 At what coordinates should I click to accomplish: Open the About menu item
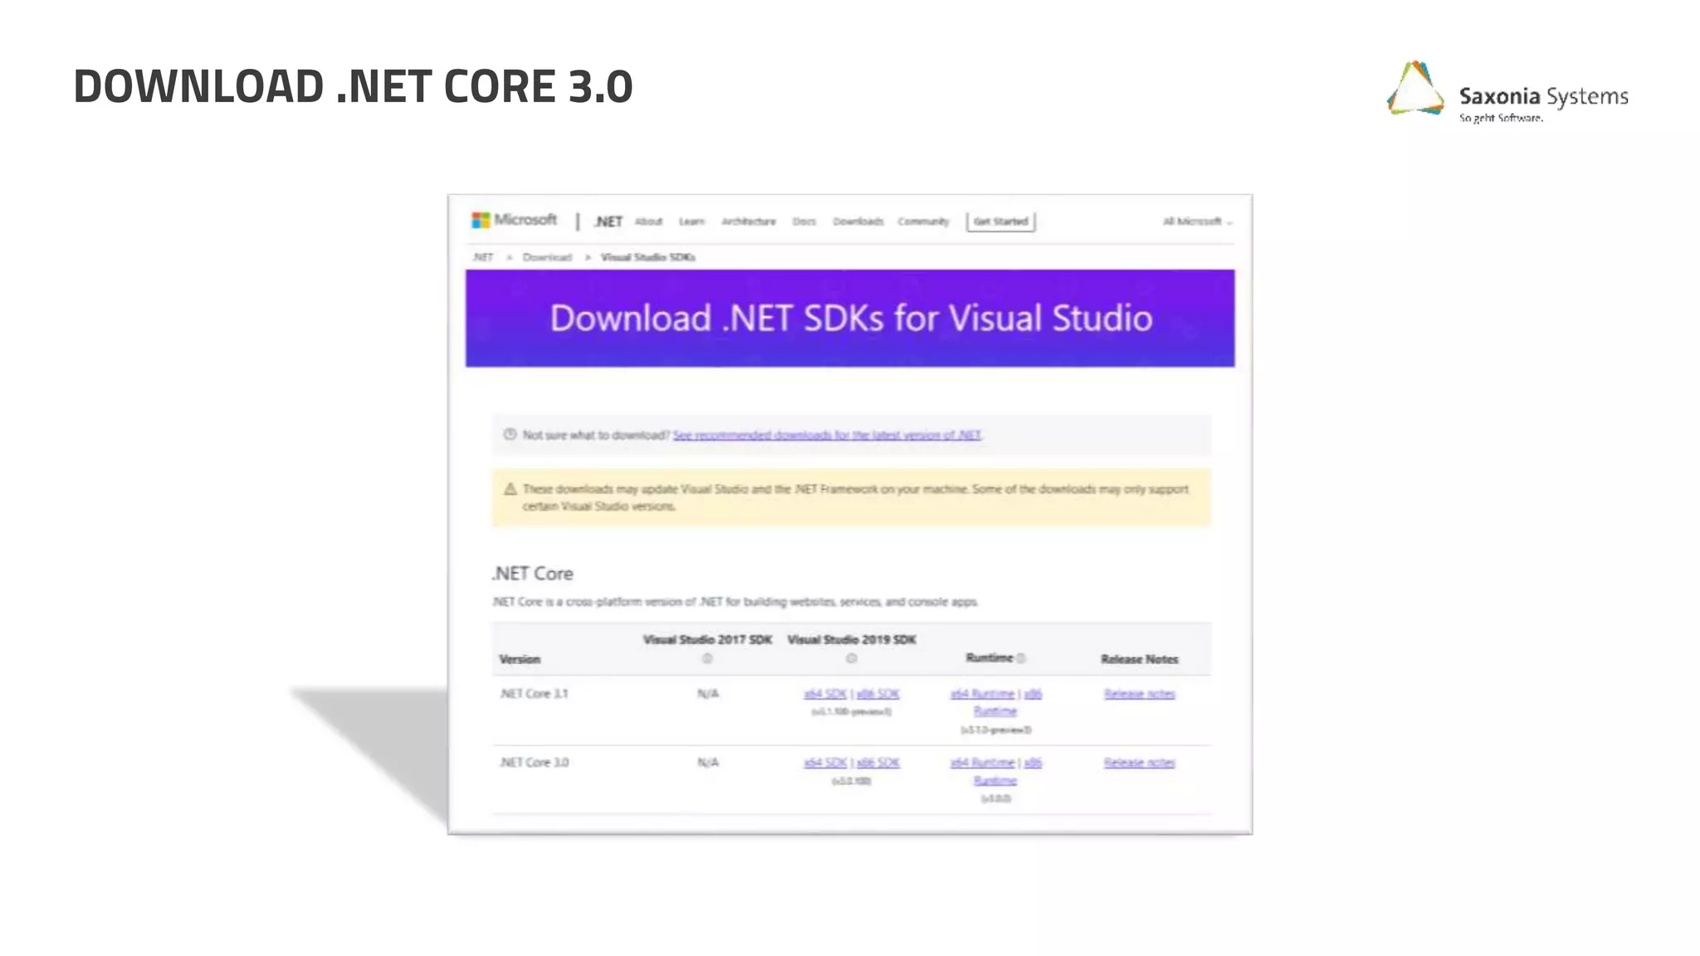[x=648, y=222]
